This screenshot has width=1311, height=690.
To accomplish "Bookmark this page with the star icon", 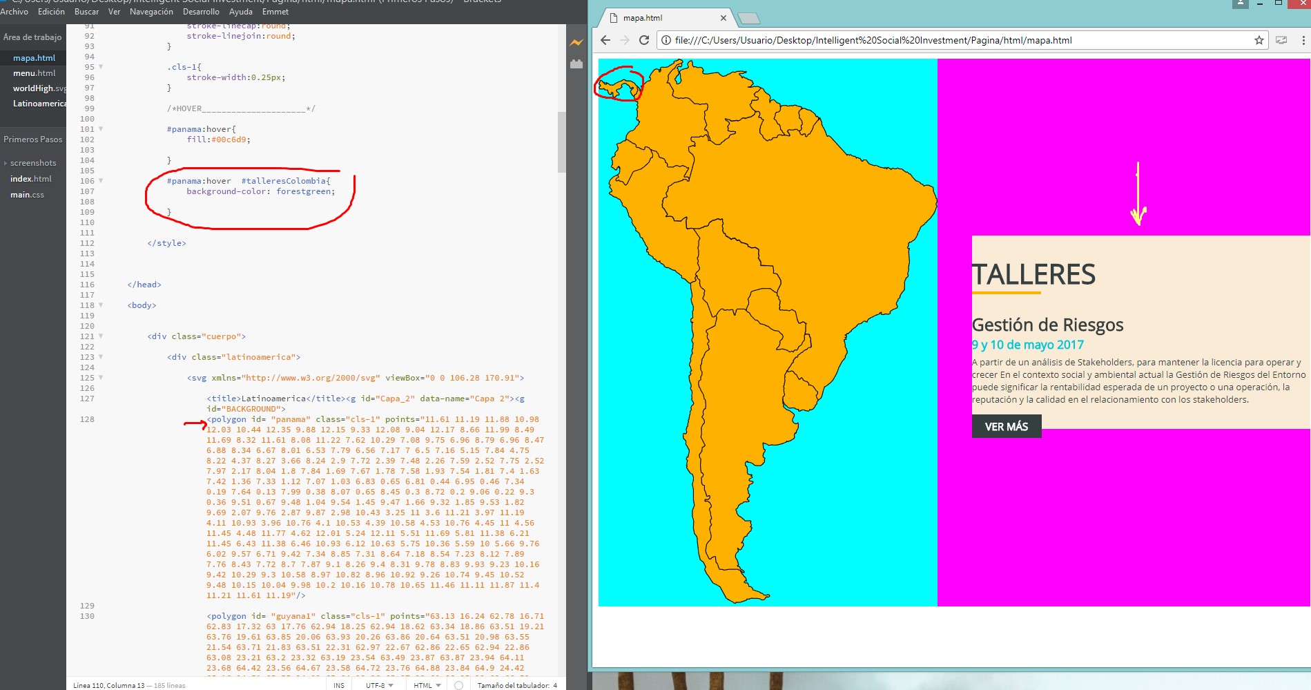I will point(1259,40).
